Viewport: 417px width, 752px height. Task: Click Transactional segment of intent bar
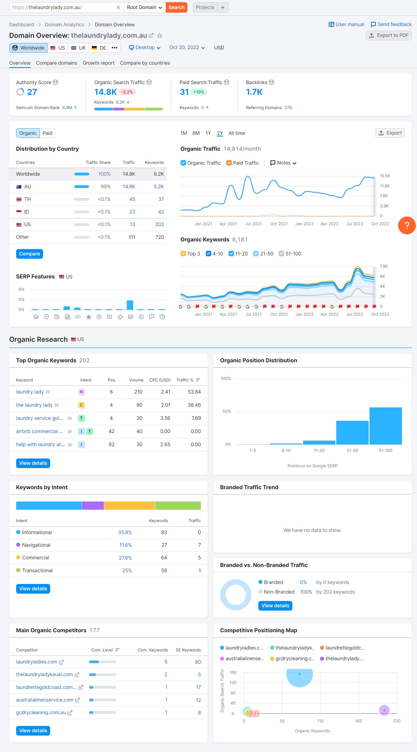pyautogui.click(x=178, y=505)
